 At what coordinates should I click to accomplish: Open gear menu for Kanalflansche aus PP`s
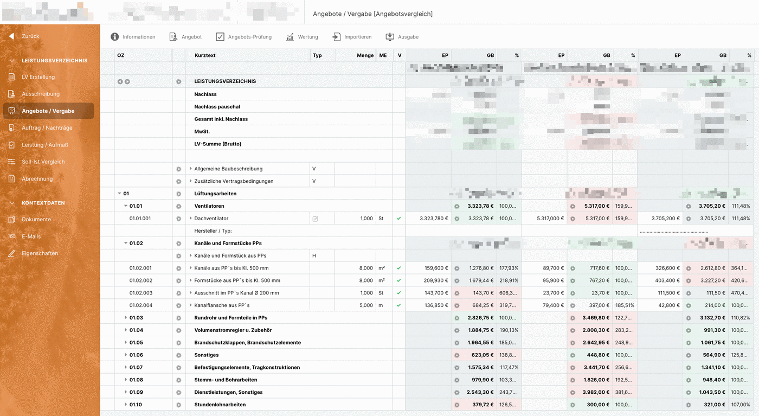click(x=179, y=305)
